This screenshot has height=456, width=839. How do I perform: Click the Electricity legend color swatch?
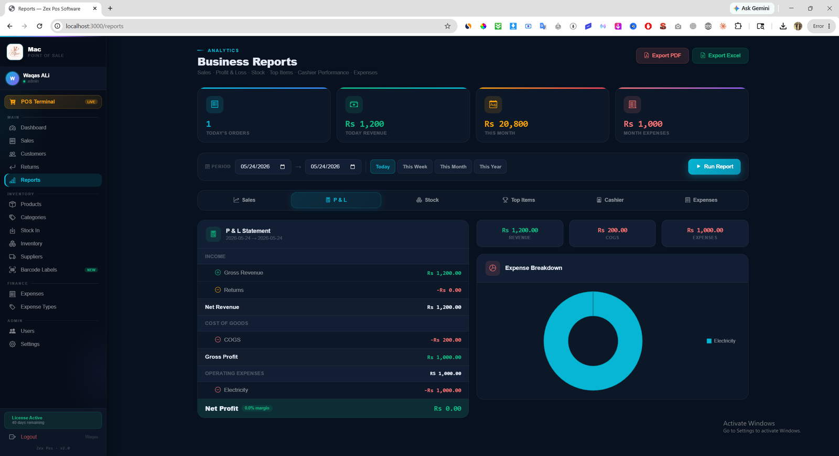(709, 341)
